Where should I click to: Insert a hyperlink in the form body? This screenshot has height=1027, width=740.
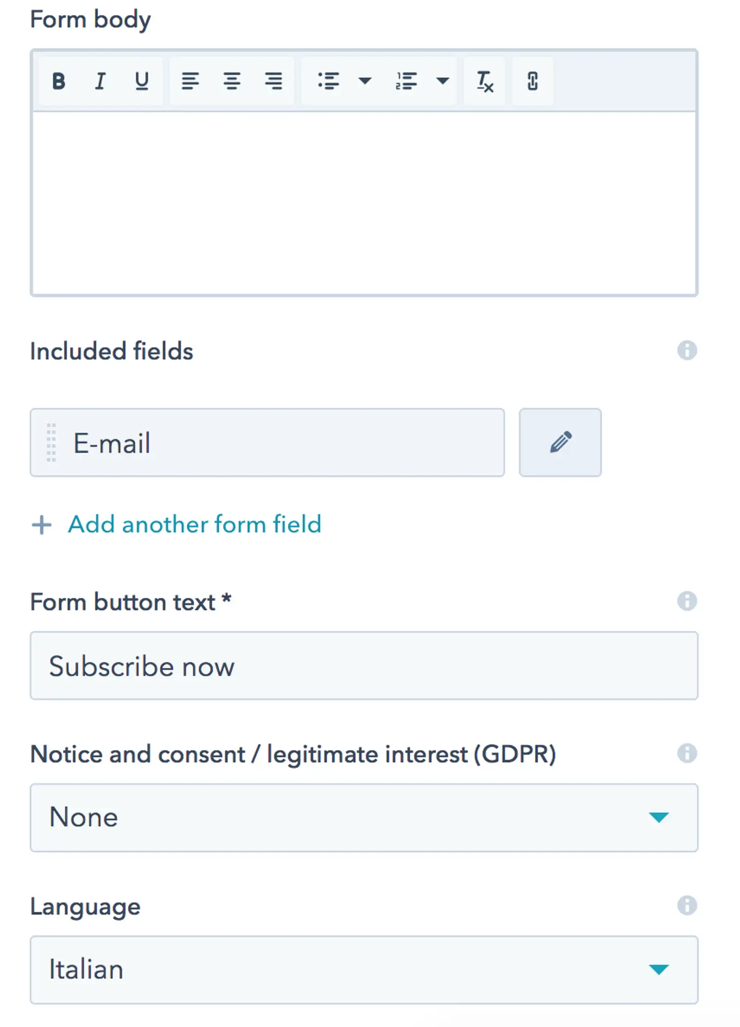[532, 81]
